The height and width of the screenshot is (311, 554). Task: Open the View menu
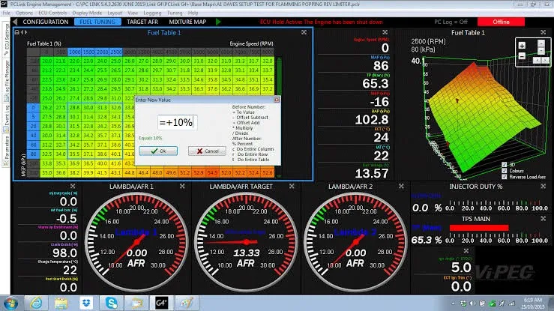pos(133,13)
